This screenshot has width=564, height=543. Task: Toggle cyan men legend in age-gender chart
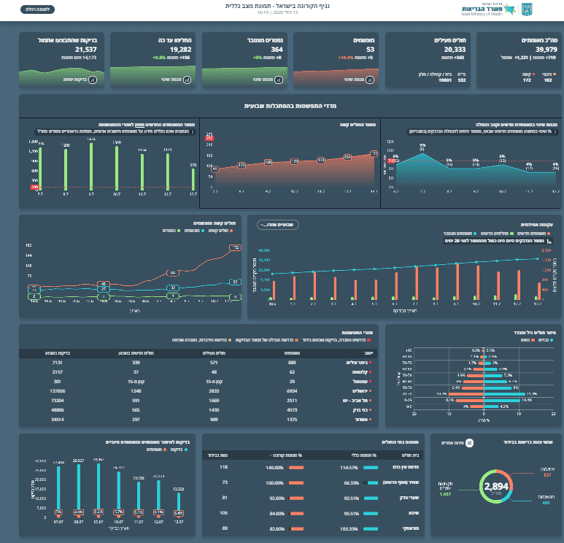546,340
